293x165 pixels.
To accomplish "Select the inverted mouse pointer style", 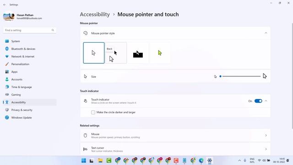I will (138, 53).
